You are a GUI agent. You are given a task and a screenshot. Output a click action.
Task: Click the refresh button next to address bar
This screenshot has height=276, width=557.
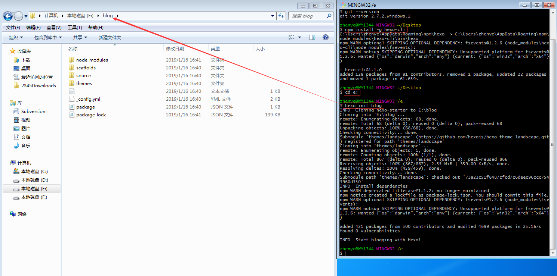(x=282, y=16)
